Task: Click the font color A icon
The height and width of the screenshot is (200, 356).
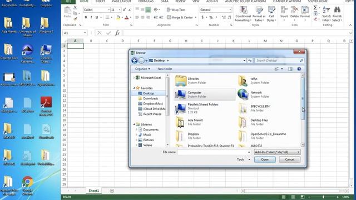Action: [126, 17]
